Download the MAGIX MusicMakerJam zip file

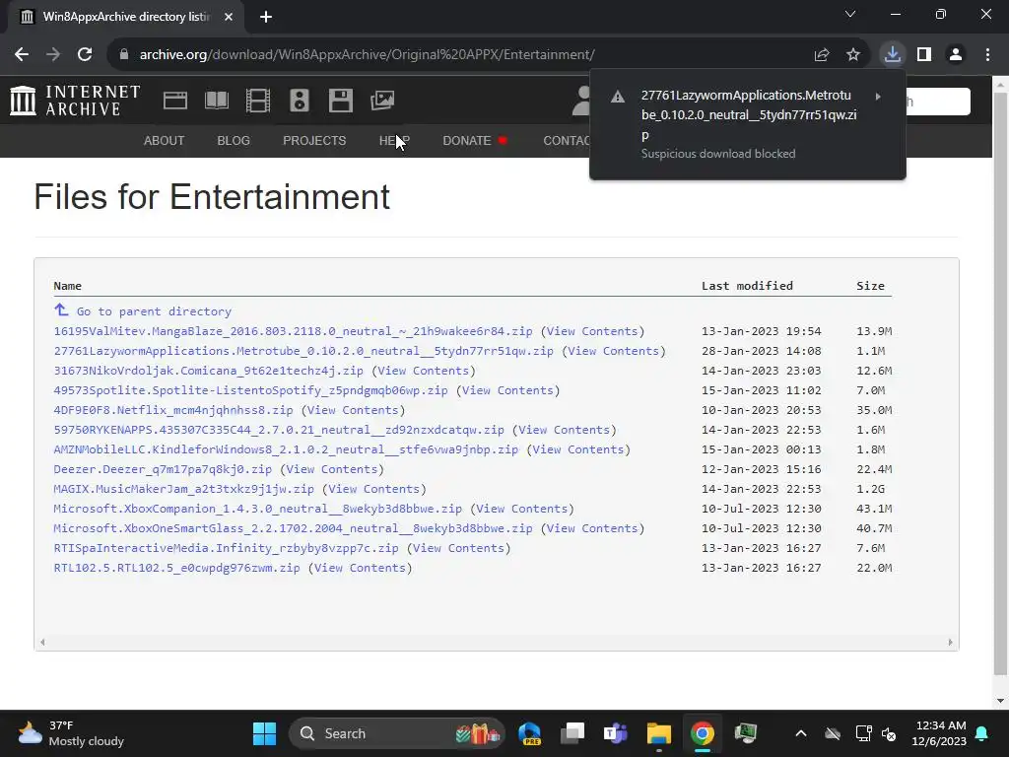coord(183,489)
